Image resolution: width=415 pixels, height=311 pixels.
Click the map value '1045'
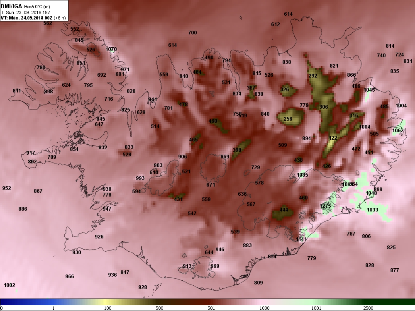pyautogui.click(x=369, y=90)
